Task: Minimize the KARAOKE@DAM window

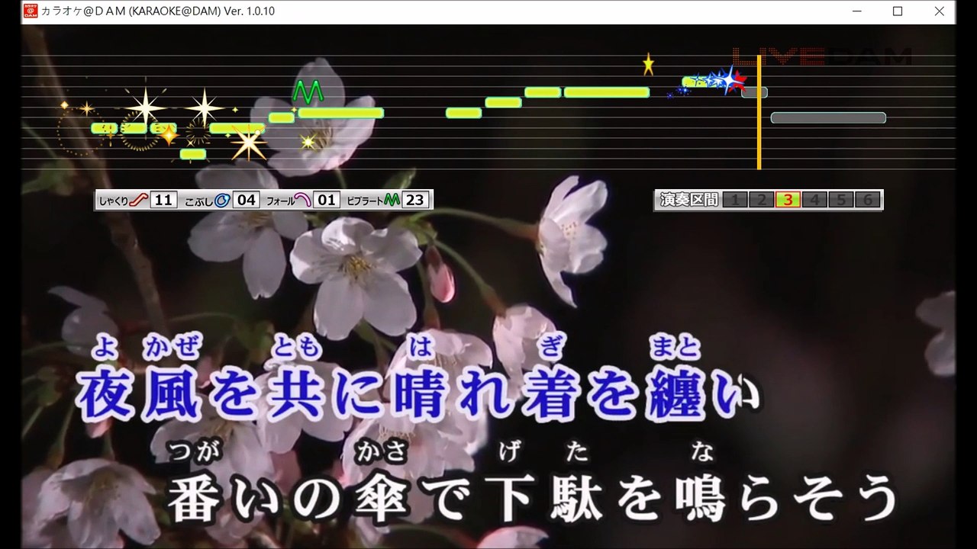Action: pos(856,11)
